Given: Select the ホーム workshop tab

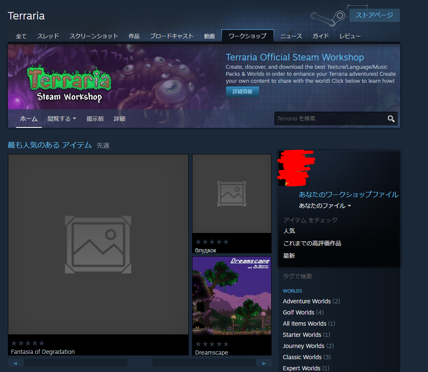Looking at the screenshot, I should click(29, 119).
